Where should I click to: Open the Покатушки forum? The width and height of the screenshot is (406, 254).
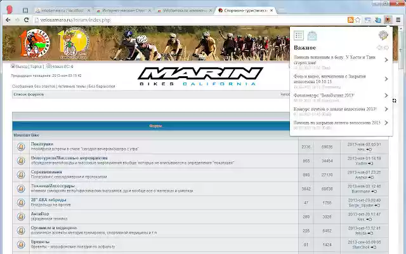(x=42, y=144)
